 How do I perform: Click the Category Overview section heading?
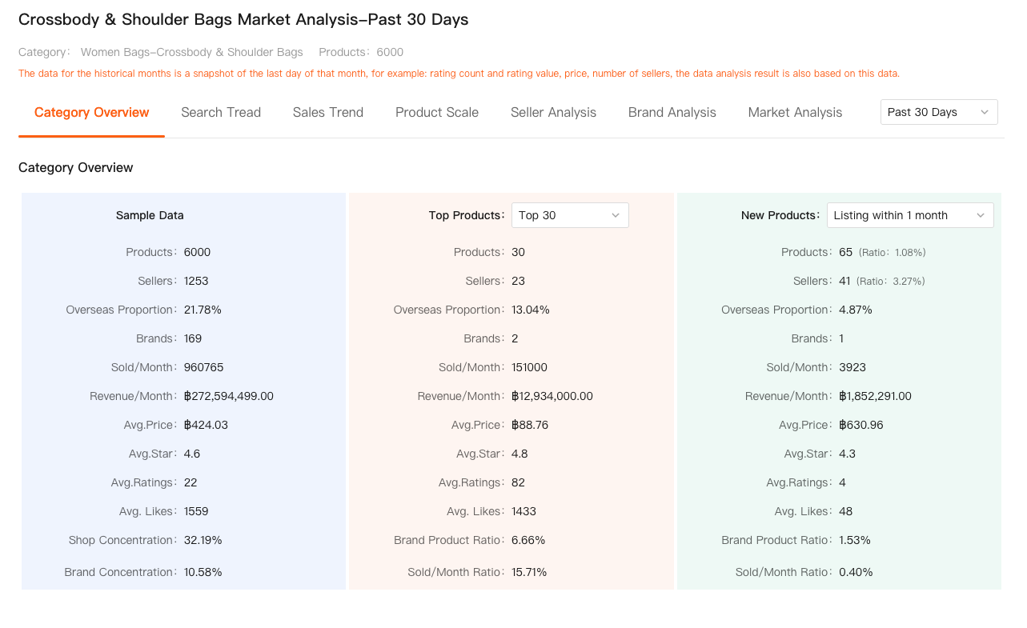[x=75, y=167]
